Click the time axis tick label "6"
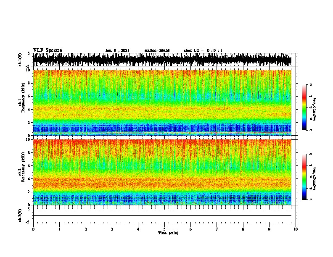 pos(191,229)
